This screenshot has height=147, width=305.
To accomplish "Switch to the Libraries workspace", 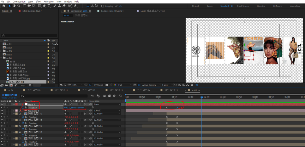I will pos(261,6).
